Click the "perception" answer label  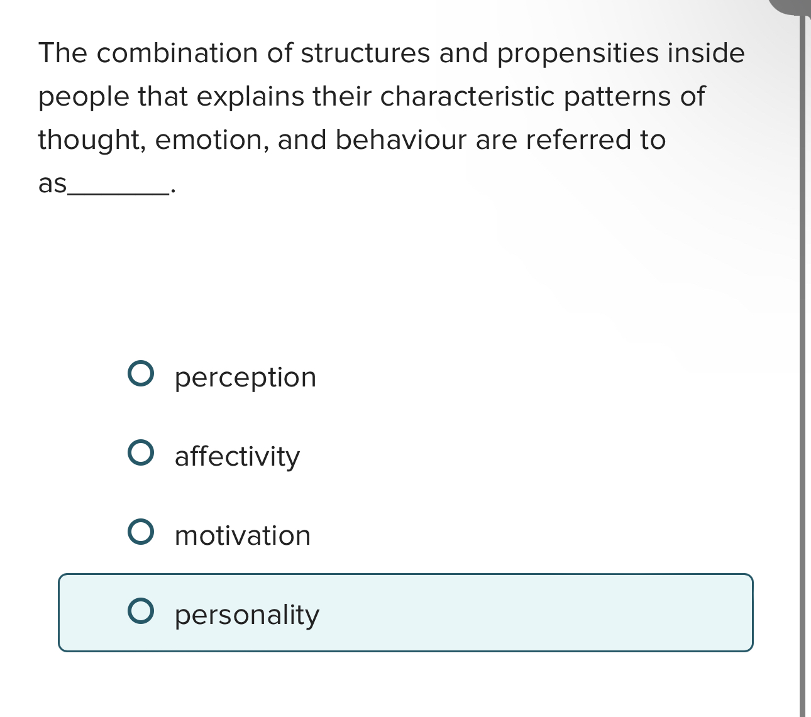[x=245, y=378]
